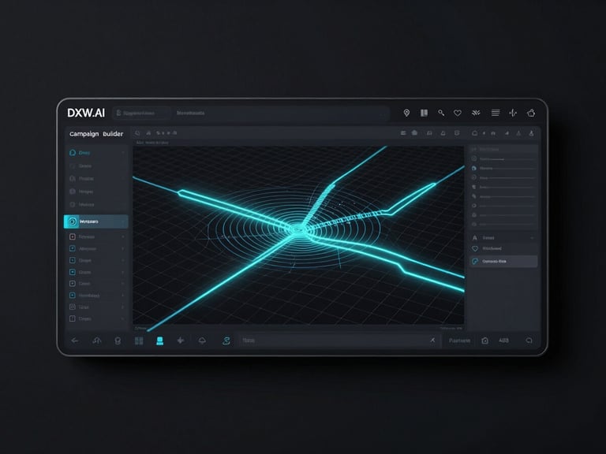Expand the first checkbox row below the highlighted sidebar item

[x=123, y=236]
